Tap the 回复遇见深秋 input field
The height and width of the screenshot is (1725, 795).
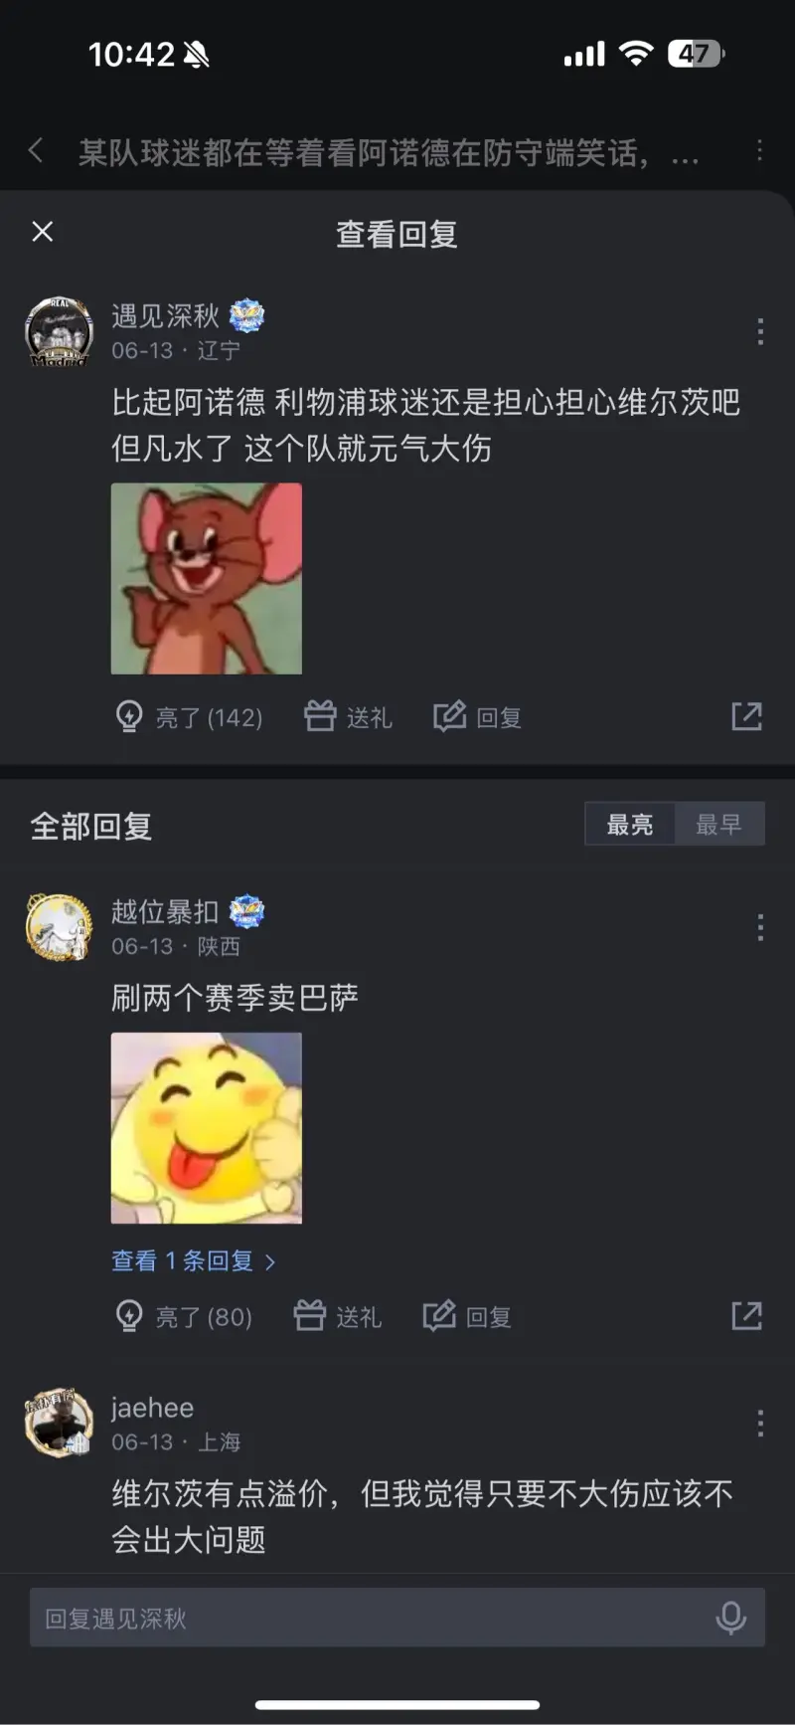coord(397,1619)
